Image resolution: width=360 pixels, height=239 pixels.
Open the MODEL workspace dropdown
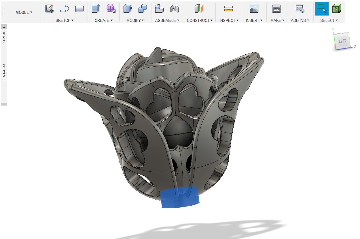tap(24, 12)
